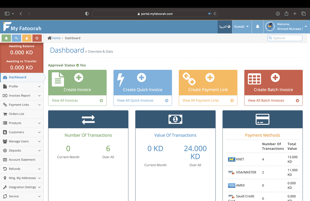Click the green bell shortcut button in sidebar

tap(6, 38)
